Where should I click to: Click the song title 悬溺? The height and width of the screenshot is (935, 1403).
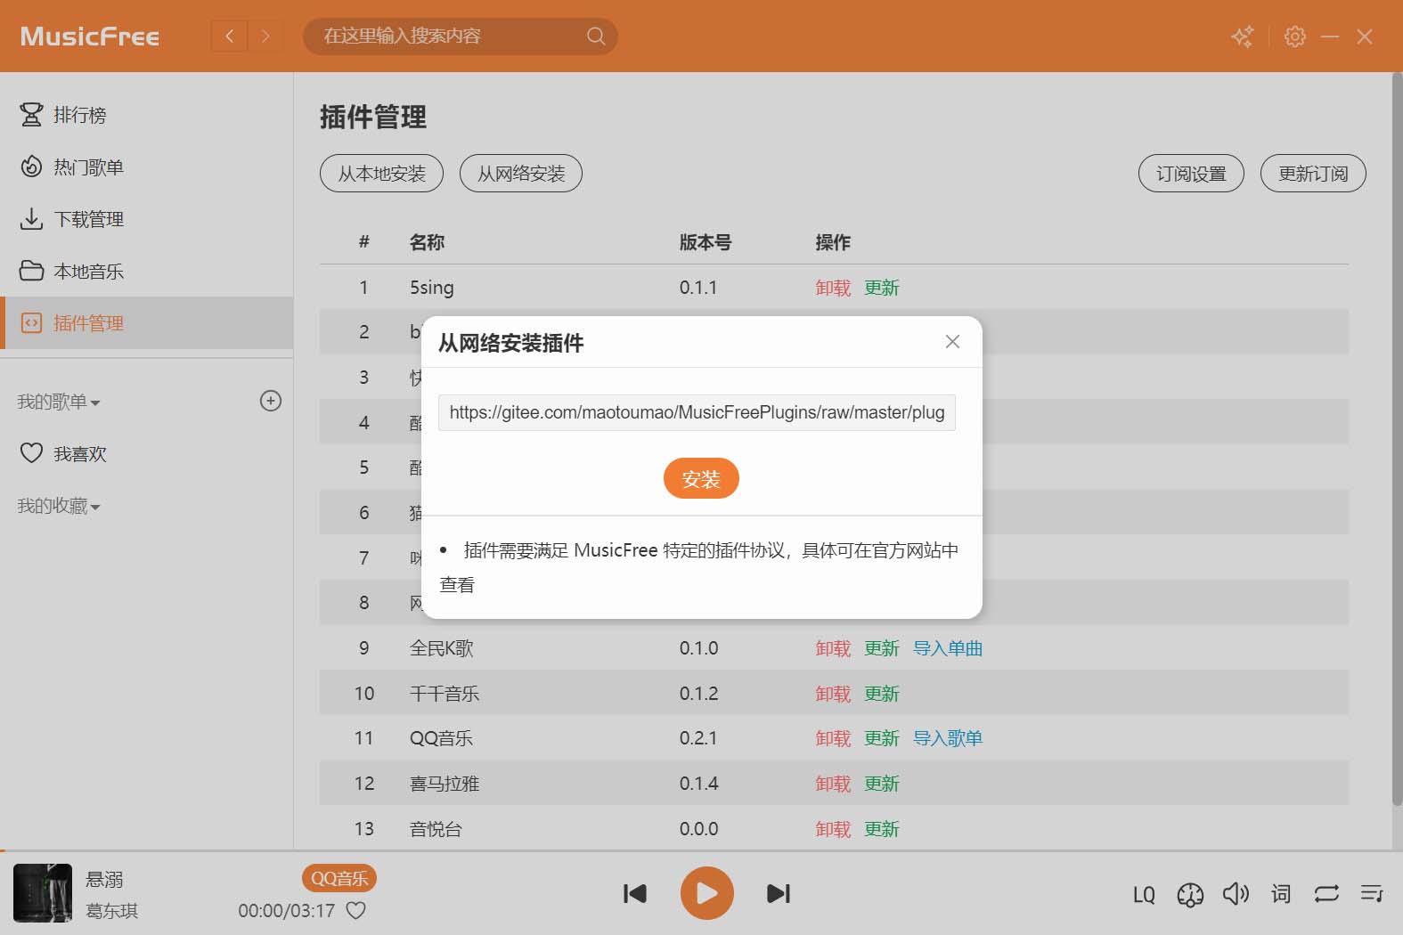tap(104, 879)
